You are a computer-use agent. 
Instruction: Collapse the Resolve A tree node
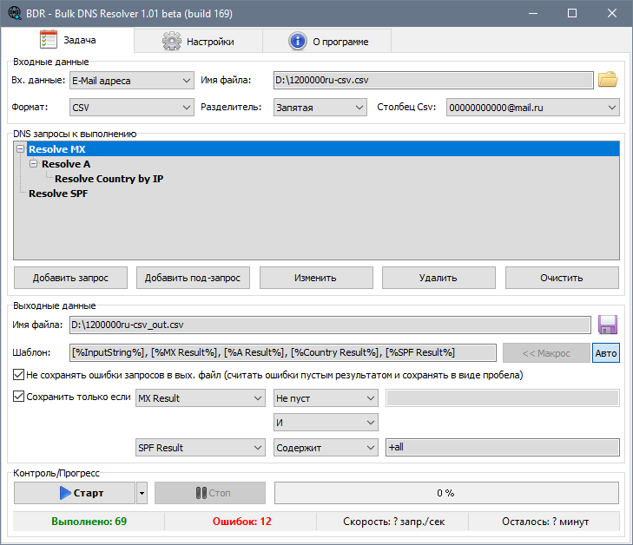tap(33, 164)
